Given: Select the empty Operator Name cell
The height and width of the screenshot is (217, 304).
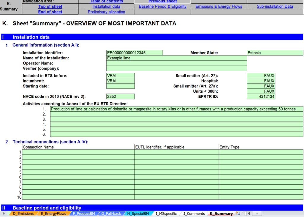Looking at the screenshot, I should (177, 63).
